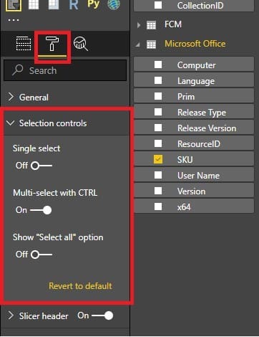Screen dimensions: 259x337
Task: Collapse the Microsoft Office table
Action: [x=138, y=44]
